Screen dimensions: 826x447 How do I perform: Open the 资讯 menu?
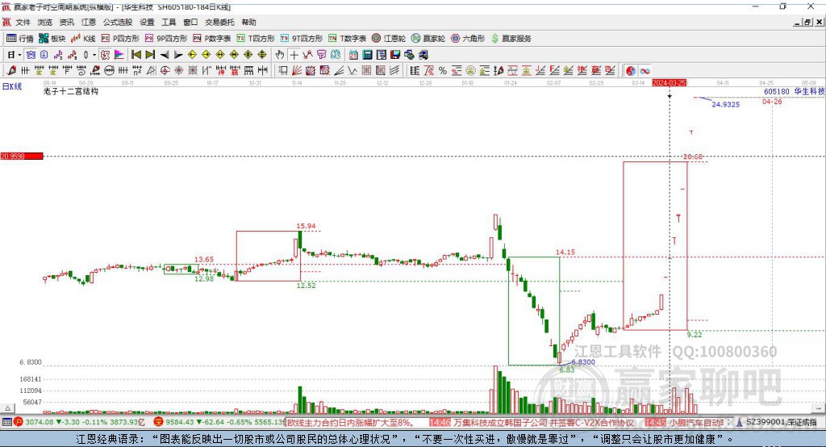click(x=66, y=22)
